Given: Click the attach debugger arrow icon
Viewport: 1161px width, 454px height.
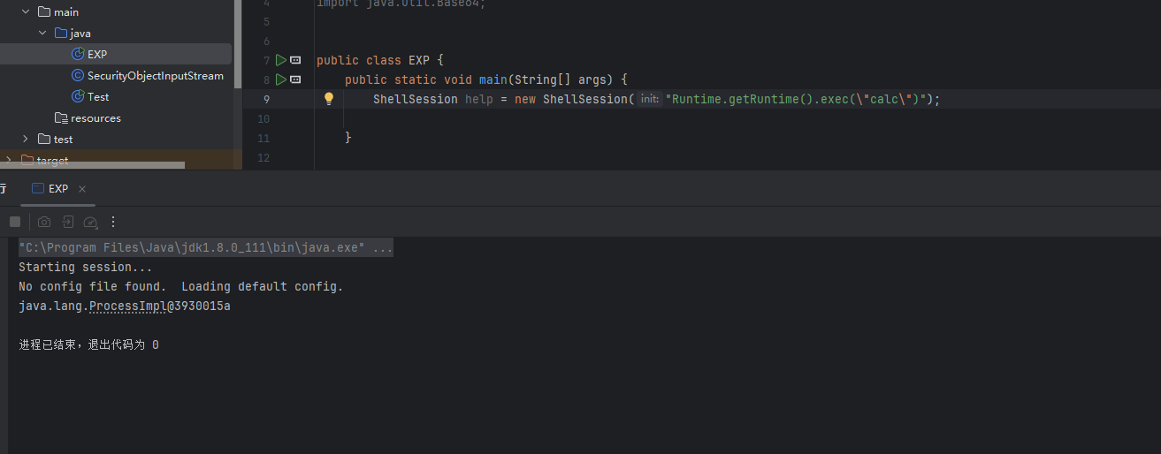Looking at the screenshot, I should [67, 222].
